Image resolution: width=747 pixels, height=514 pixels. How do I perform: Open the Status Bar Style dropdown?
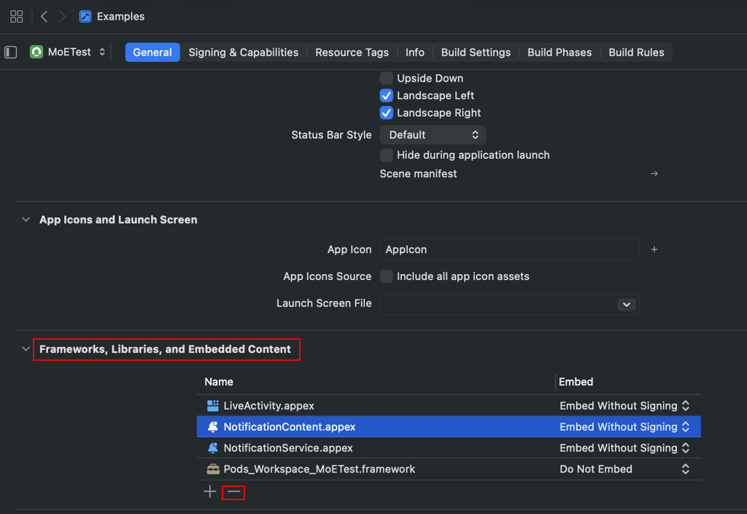(433, 135)
